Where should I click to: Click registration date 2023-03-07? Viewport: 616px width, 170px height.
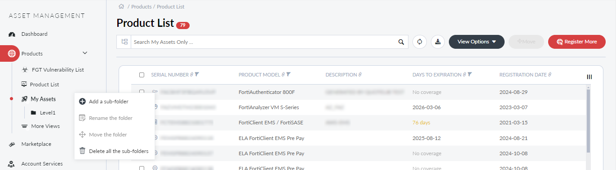coord(513,107)
